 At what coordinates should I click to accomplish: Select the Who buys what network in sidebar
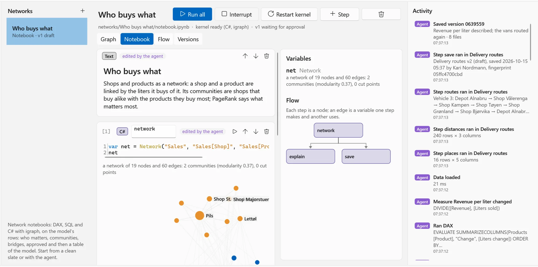click(47, 31)
